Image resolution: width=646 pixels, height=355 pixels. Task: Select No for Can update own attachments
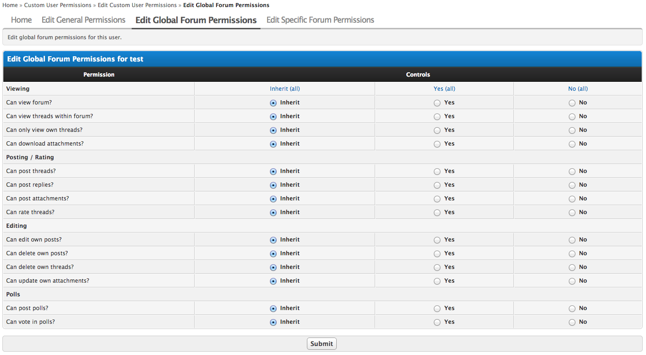coord(572,281)
